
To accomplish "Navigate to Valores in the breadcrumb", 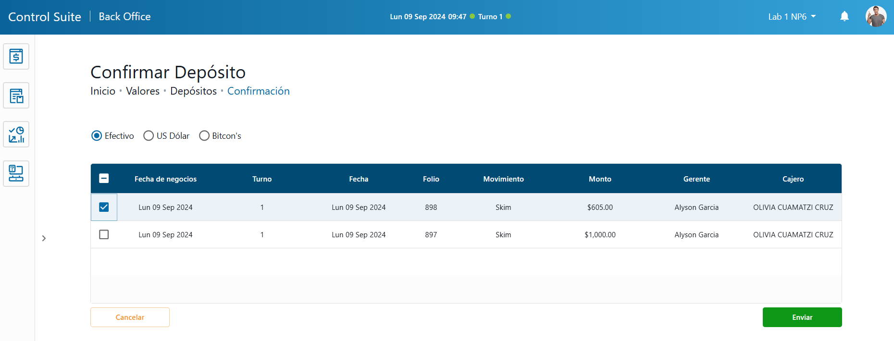I will coord(143,91).
